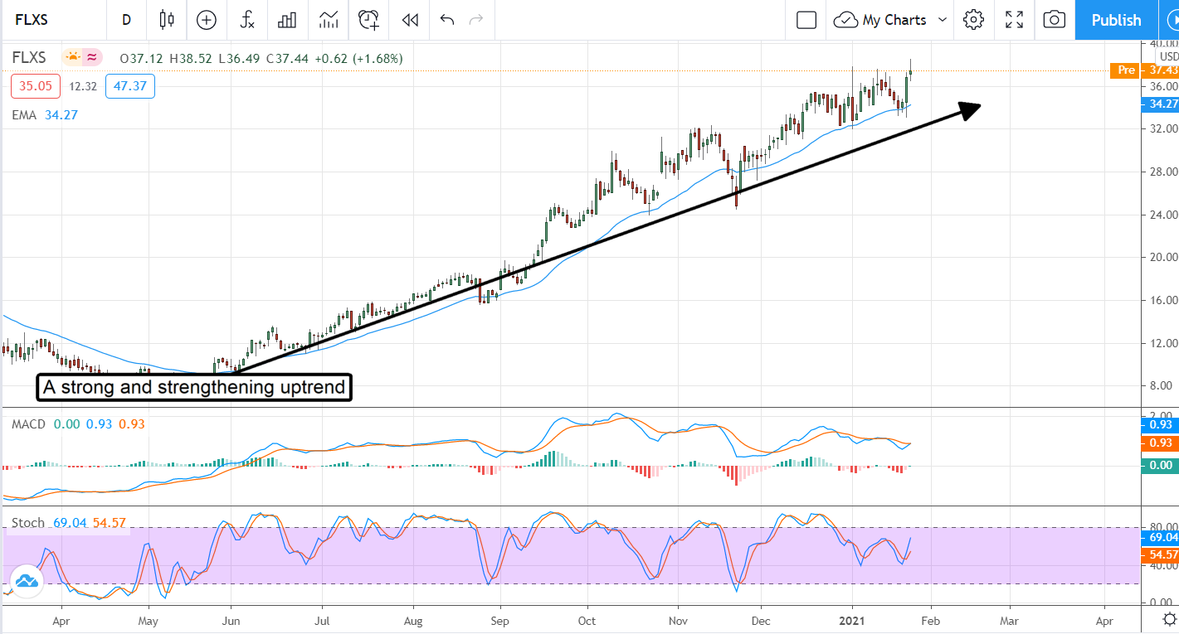Click the Publish button
The height and width of the screenshot is (634, 1179).
point(1116,20)
